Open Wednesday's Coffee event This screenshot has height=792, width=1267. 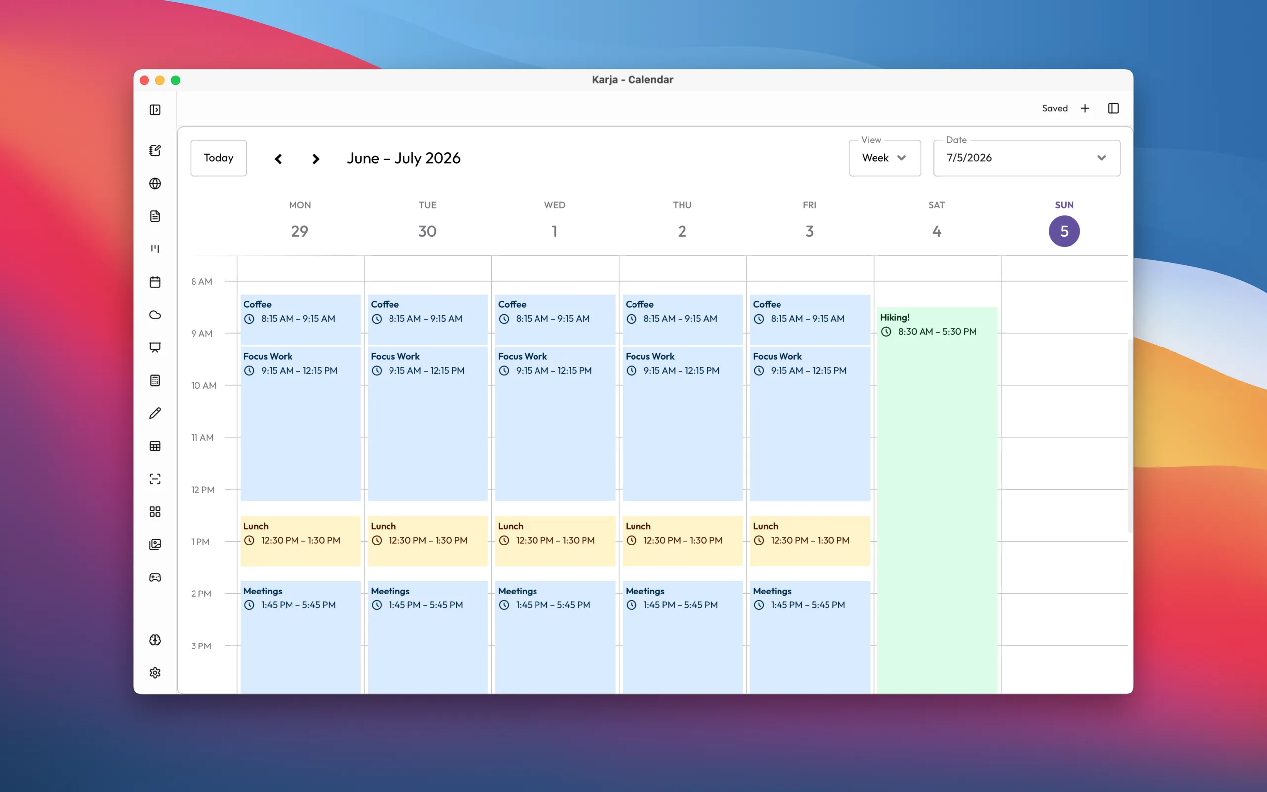(555, 319)
